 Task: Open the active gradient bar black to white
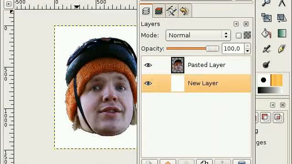(x=270, y=90)
